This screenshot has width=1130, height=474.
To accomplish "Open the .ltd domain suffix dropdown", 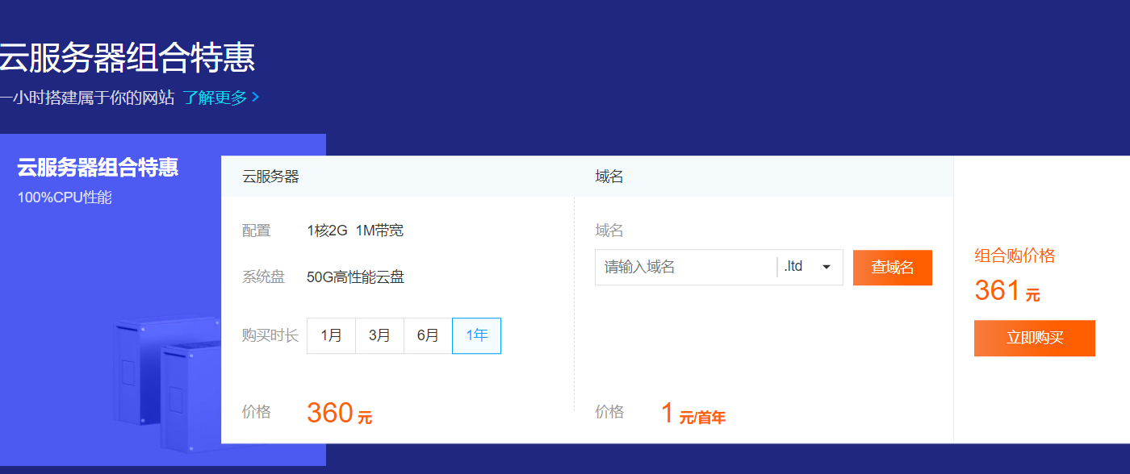I will (x=810, y=267).
